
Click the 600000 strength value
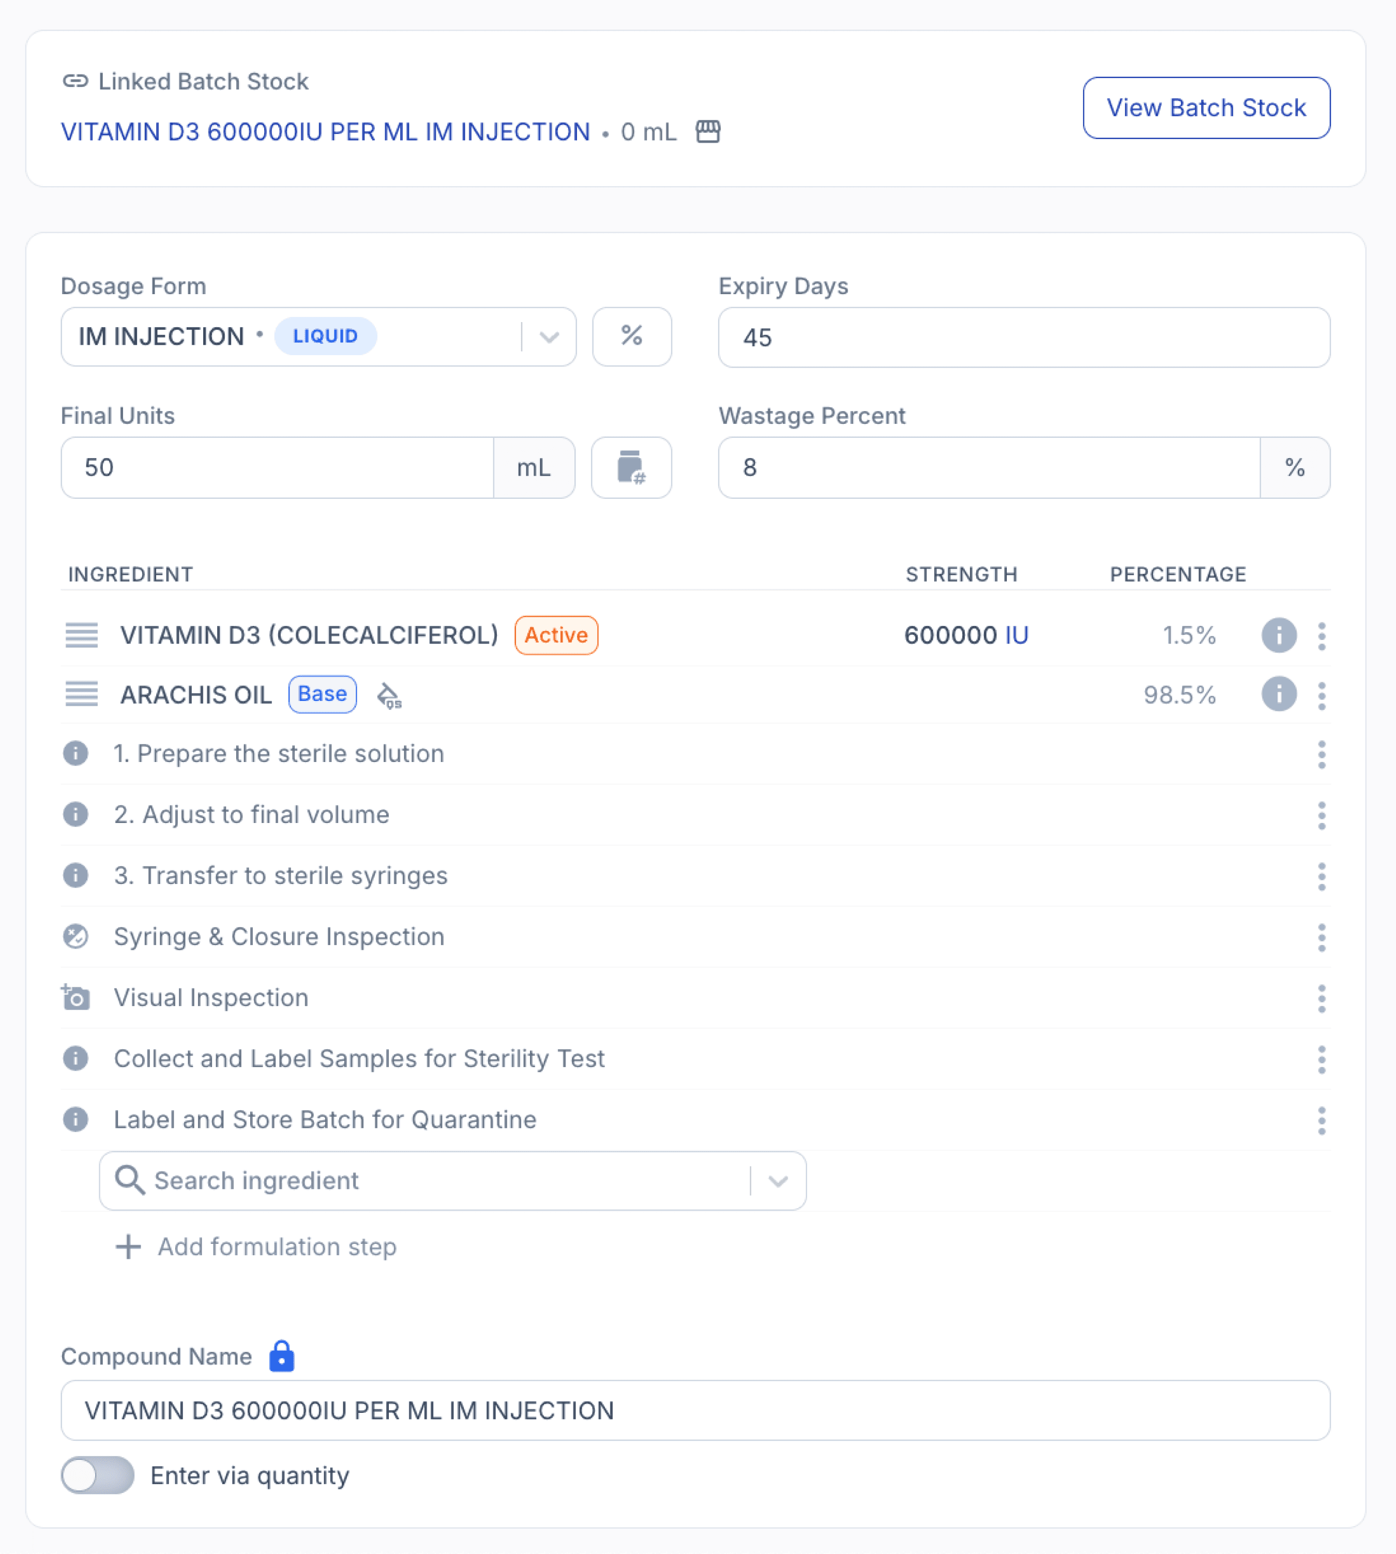pyautogui.click(x=950, y=635)
